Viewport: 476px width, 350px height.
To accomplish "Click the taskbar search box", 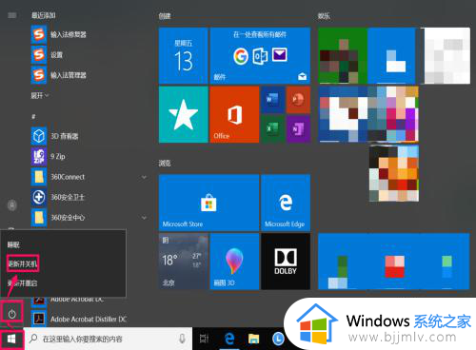I will (x=109, y=339).
